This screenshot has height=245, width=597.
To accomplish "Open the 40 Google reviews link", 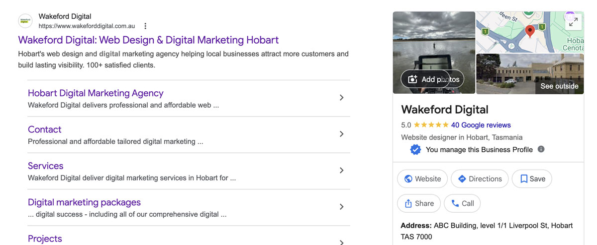I will tap(481, 125).
